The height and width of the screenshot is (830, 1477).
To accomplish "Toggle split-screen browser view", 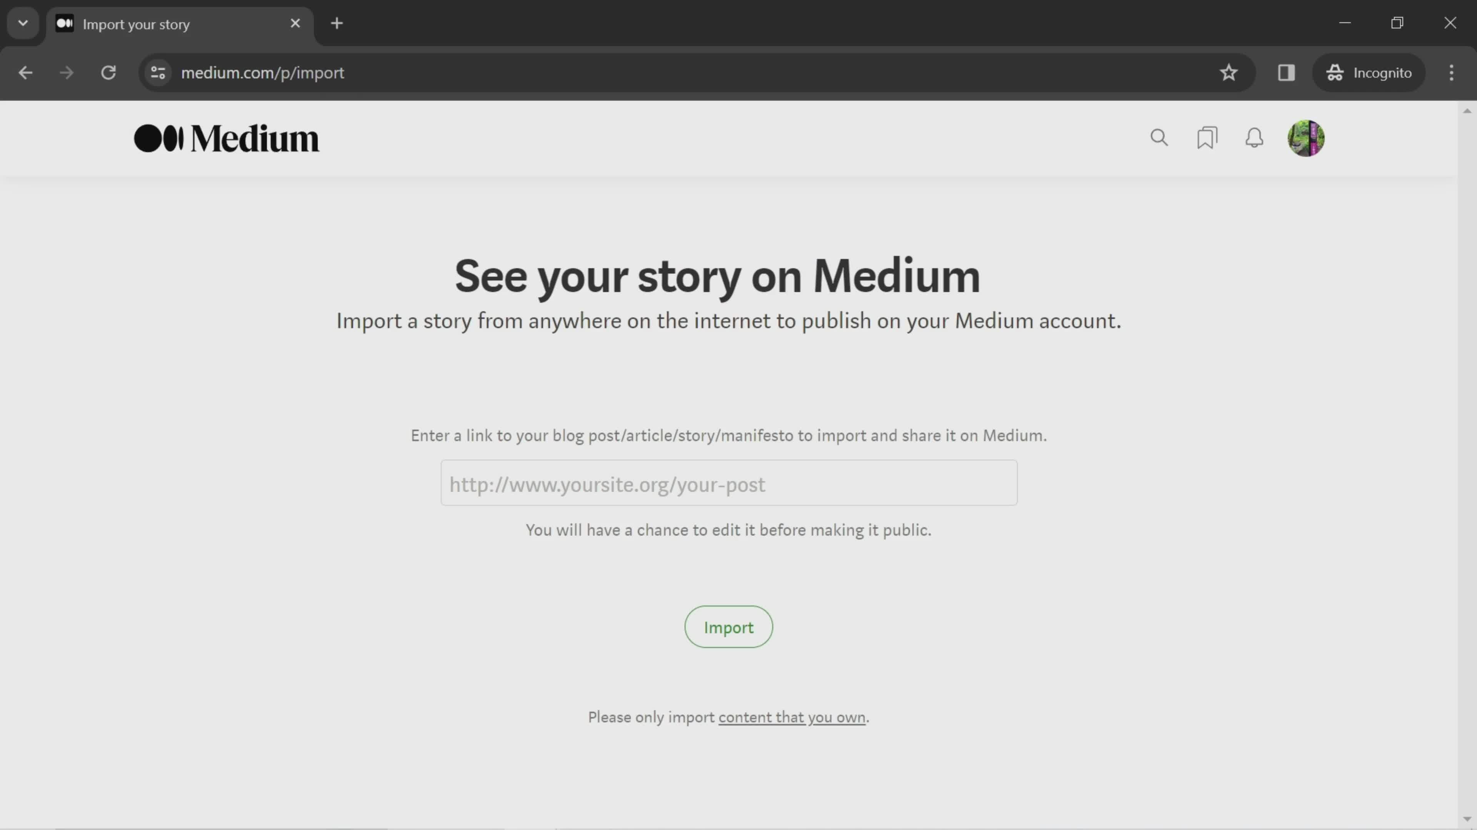I will (x=1286, y=72).
